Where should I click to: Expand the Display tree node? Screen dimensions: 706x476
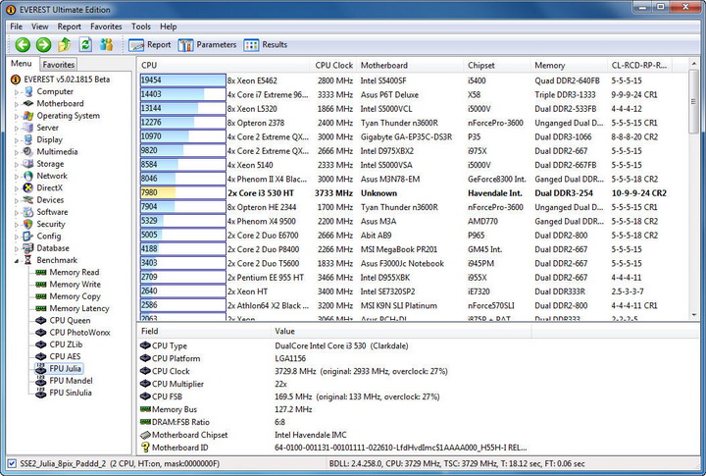[x=17, y=140]
